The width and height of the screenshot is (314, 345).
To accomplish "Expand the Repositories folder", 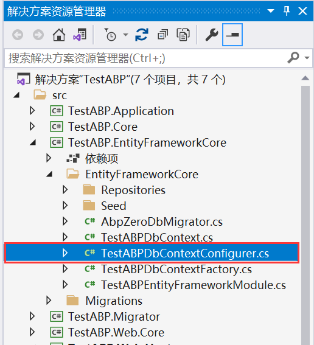I will (65, 190).
